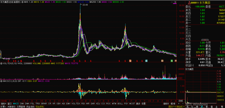Open the 指标B indicator dropdown

pos(166,103)
